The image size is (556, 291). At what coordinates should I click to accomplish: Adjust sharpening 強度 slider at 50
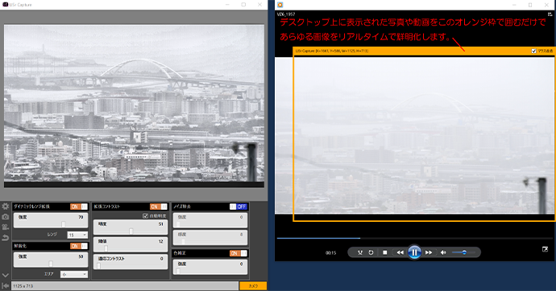click(x=51, y=264)
